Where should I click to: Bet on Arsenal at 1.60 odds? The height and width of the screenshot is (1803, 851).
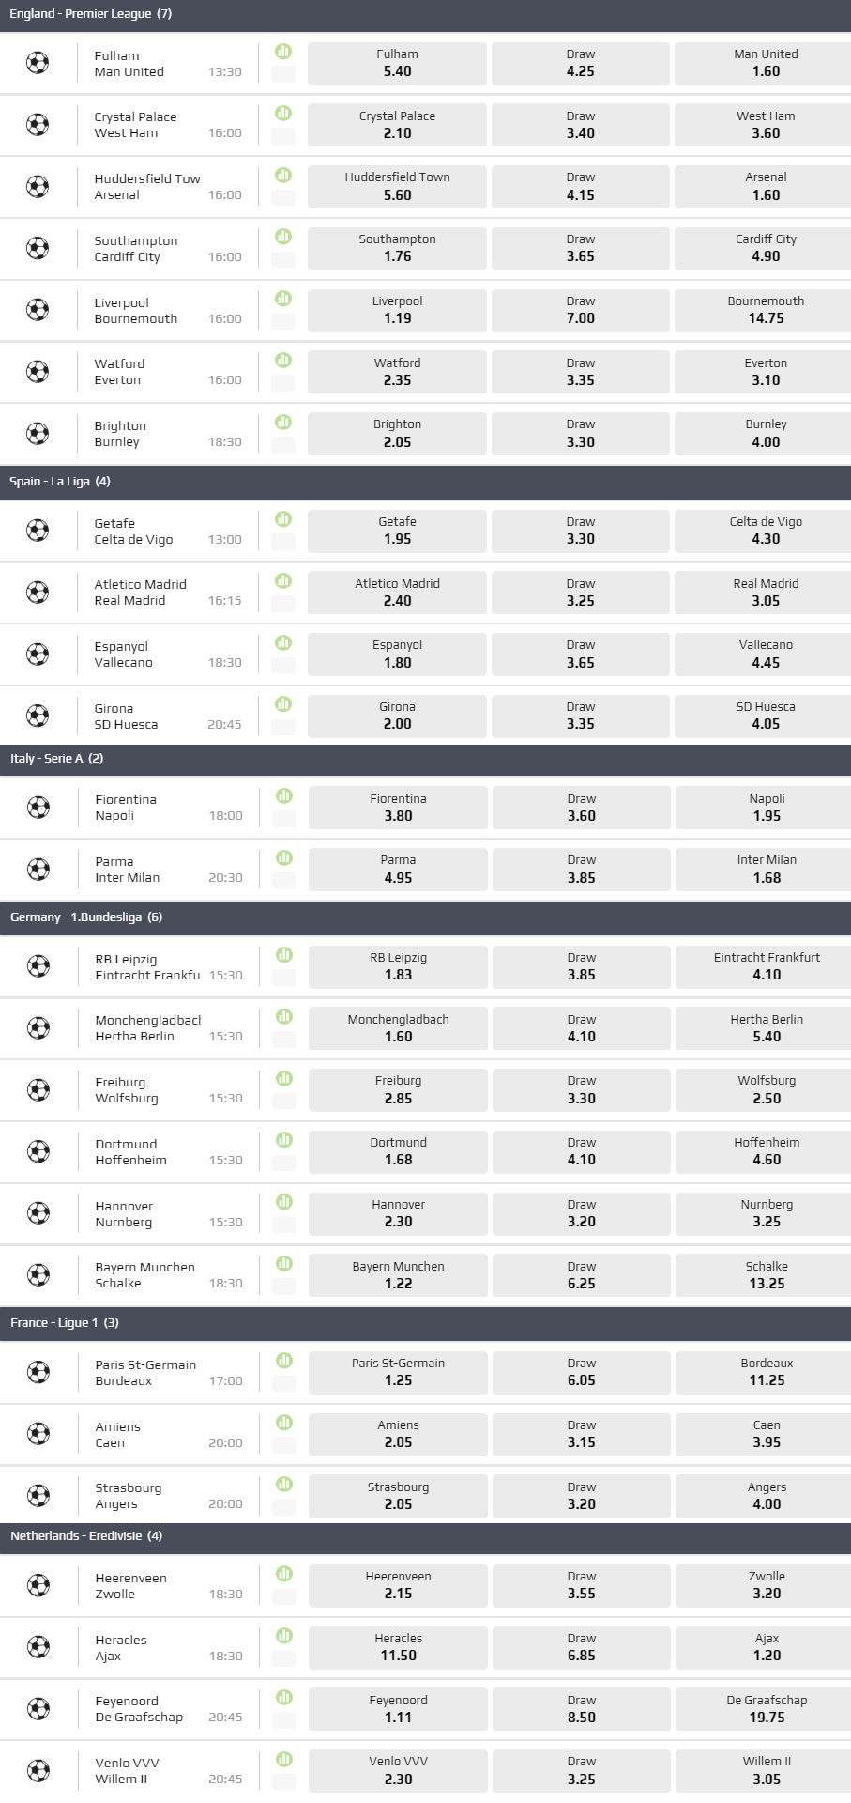[766, 186]
